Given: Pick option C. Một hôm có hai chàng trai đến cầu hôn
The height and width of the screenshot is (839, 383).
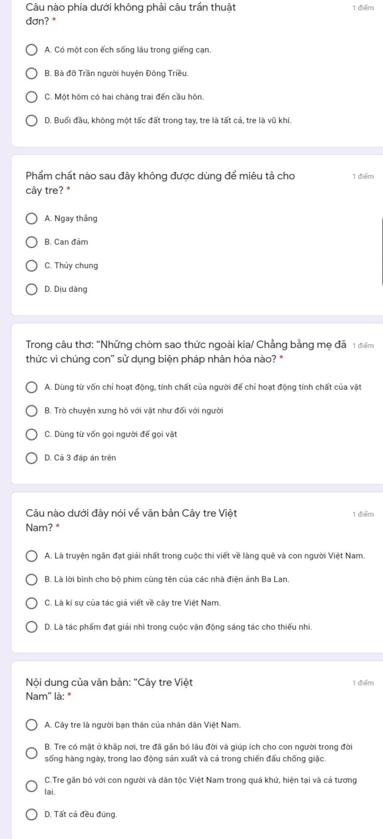Looking at the screenshot, I should (x=31, y=97).
